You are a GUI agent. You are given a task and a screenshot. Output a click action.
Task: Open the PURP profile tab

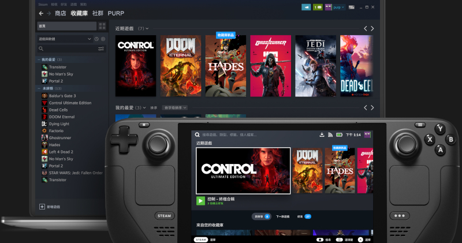pyautogui.click(x=116, y=13)
